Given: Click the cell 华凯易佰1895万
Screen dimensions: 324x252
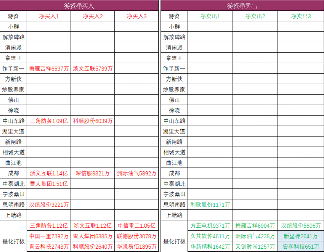Looking at the screenshot, I should tap(137, 247).
